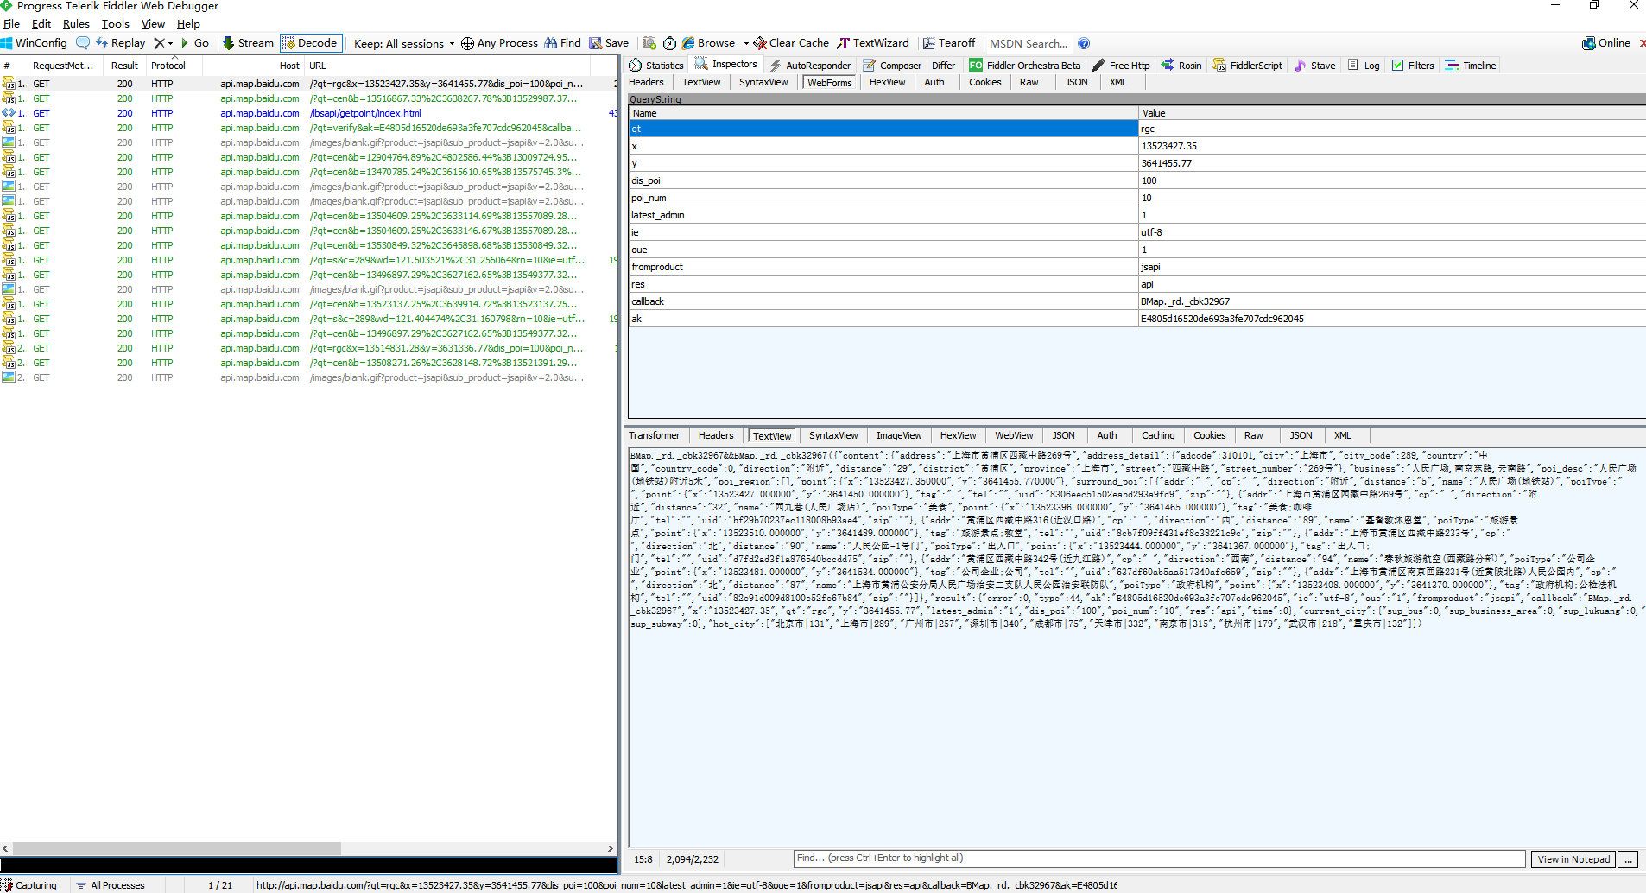This screenshot has width=1646, height=893.
Task: Sort sessions by the Host column header
Action: (254, 66)
